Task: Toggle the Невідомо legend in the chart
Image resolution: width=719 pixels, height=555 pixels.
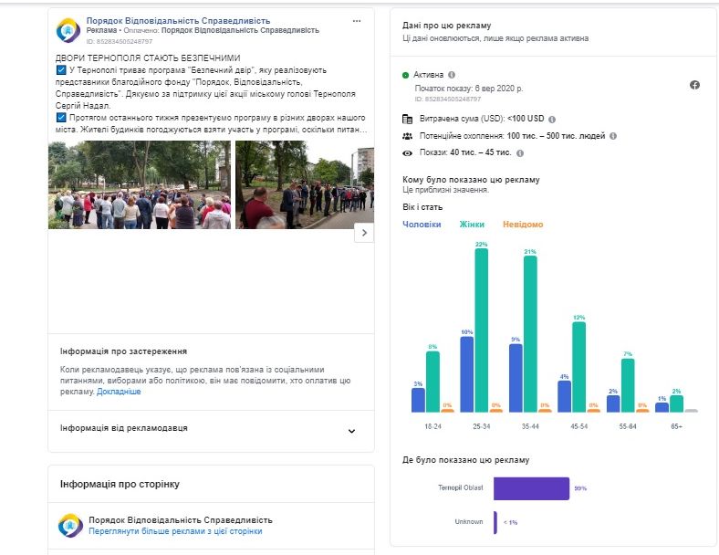Action: 522,225
